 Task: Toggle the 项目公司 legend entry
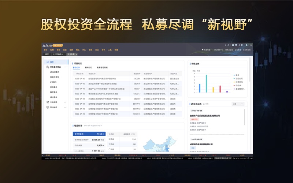(238, 79)
